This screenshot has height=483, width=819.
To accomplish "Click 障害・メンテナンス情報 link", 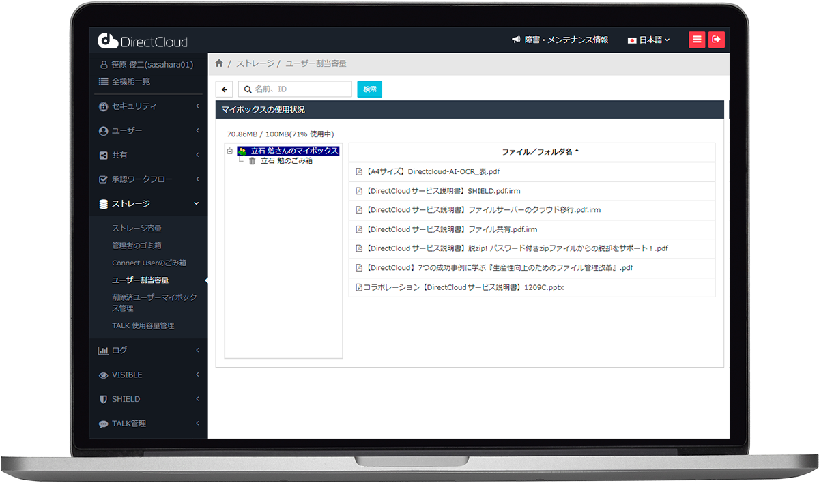I will pos(566,40).
